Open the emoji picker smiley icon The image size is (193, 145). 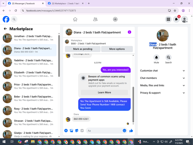coord(124,131)
